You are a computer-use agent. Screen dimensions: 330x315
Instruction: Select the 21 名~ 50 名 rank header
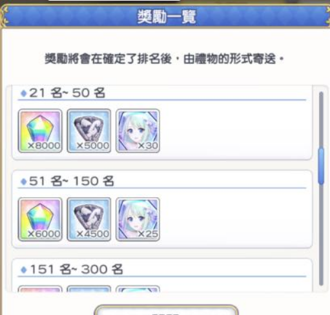(x=67, y=93)
